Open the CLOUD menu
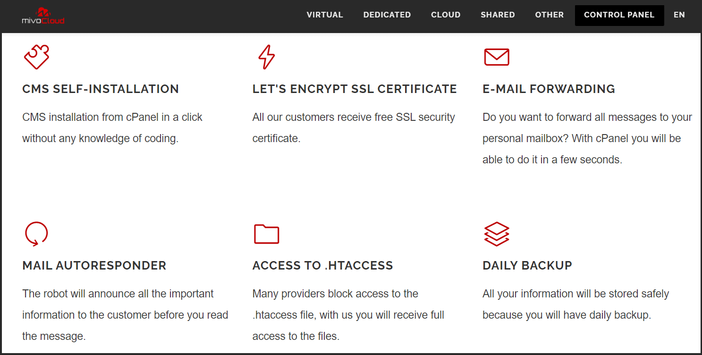Viewport: 702px width, 355px height. coord(446,15)
